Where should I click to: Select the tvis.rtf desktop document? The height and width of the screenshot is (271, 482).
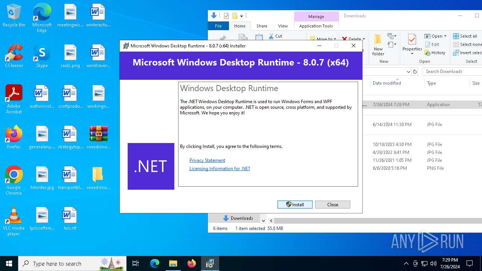[x=70, y=218]
